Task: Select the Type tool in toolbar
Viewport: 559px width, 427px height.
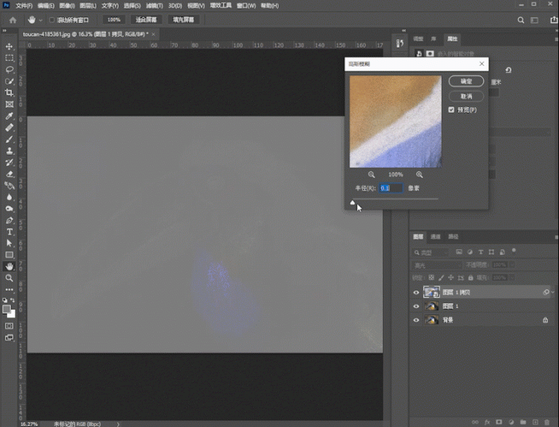Action: tap(10, 232)
